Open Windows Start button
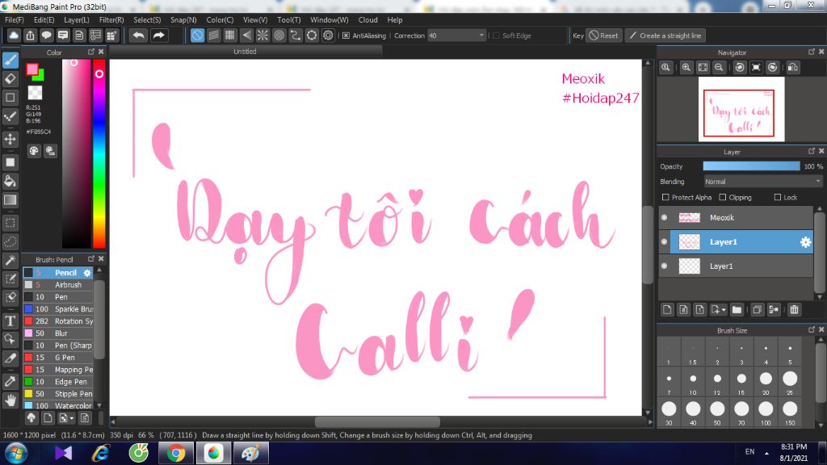Screen dimensions: 827x465 pos(16,454)
